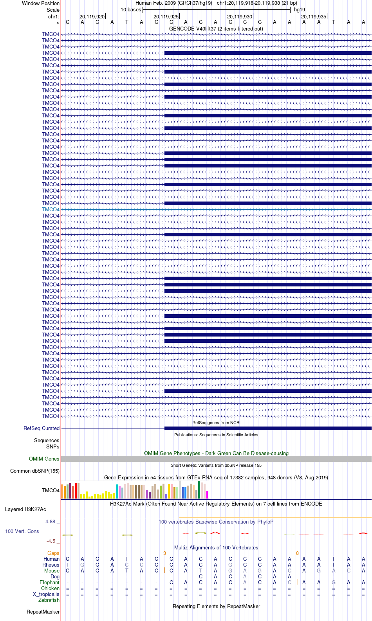
Task: Click Gene Expression in 54 tissues title
Action: pos(216,477)
